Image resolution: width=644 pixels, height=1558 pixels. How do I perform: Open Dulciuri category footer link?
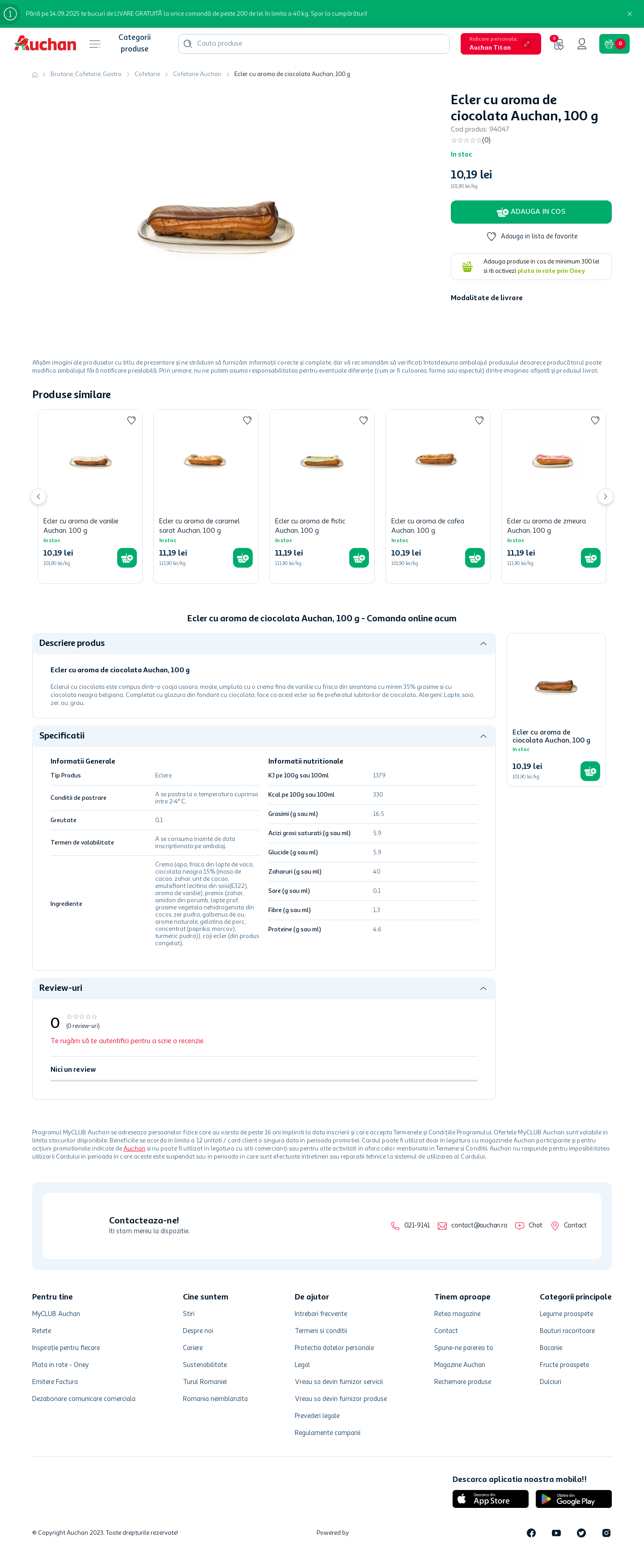point(550,1381)
